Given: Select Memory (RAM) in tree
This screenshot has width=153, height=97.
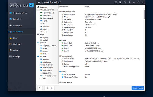Looking at the screenshot, I should click(x=48, y=13).
